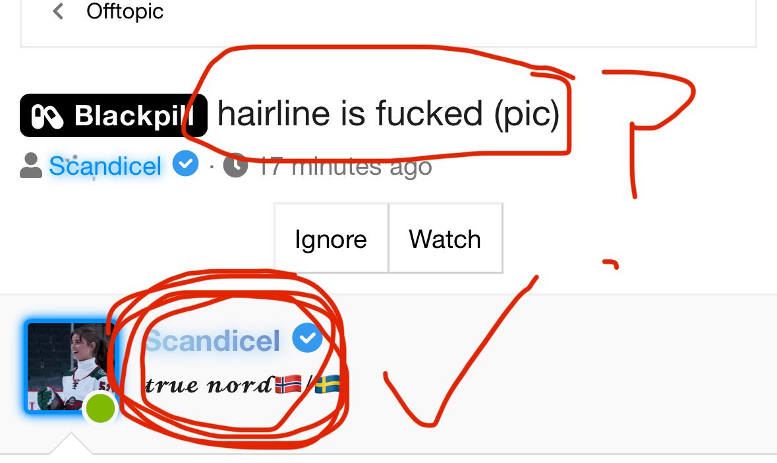The width and height of the screenshot is (777, 463).
Task: Open the hockey player avatar thumbnail
Action: click(69, 367)
